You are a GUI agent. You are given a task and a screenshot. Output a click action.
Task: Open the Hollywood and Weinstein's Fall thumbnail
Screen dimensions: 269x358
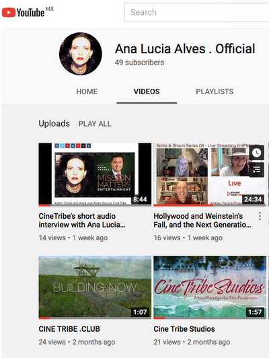210,174
